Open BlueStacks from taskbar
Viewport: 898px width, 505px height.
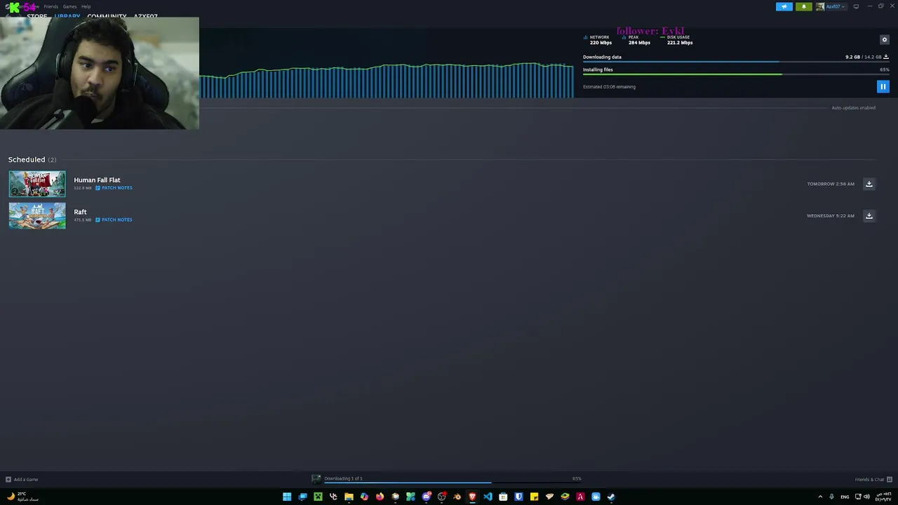[565, 497]
